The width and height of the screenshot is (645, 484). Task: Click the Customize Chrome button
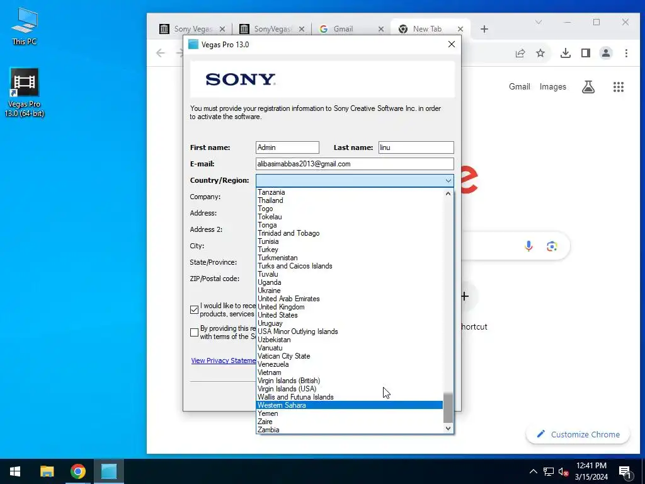(x=578, y=434)
